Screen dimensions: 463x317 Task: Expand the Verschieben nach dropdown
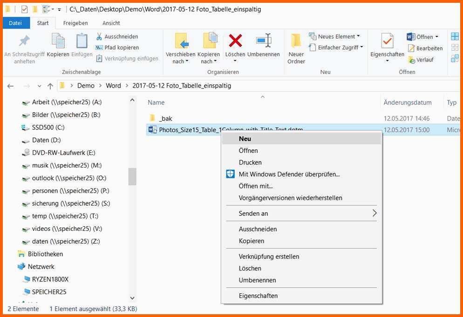(x=181, y=61)
